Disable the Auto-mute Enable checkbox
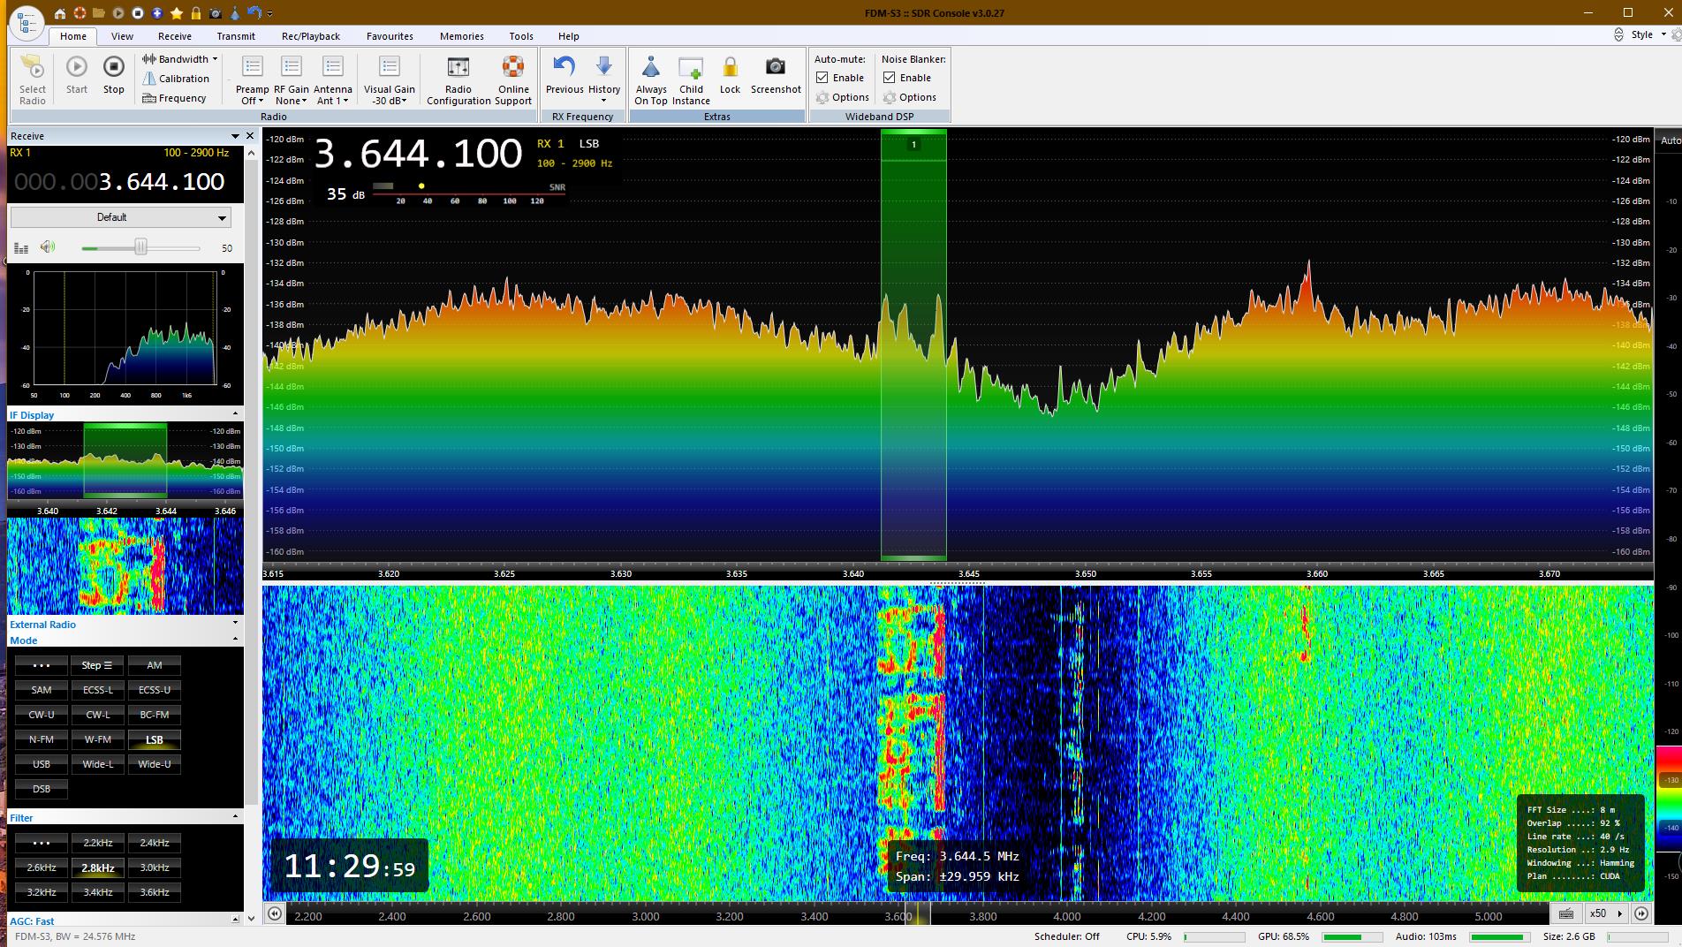The width and height of the screenshot is (1682, 947). point(822,78)
